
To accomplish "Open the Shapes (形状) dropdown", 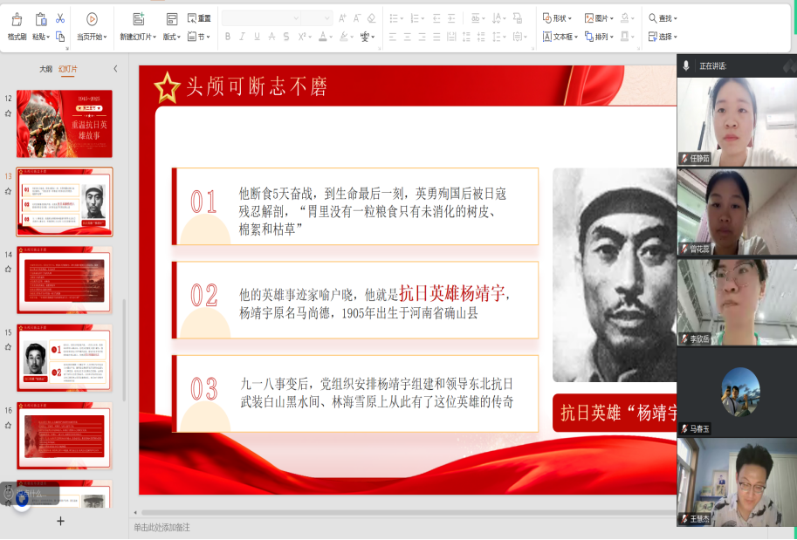I will pos(557,18).
